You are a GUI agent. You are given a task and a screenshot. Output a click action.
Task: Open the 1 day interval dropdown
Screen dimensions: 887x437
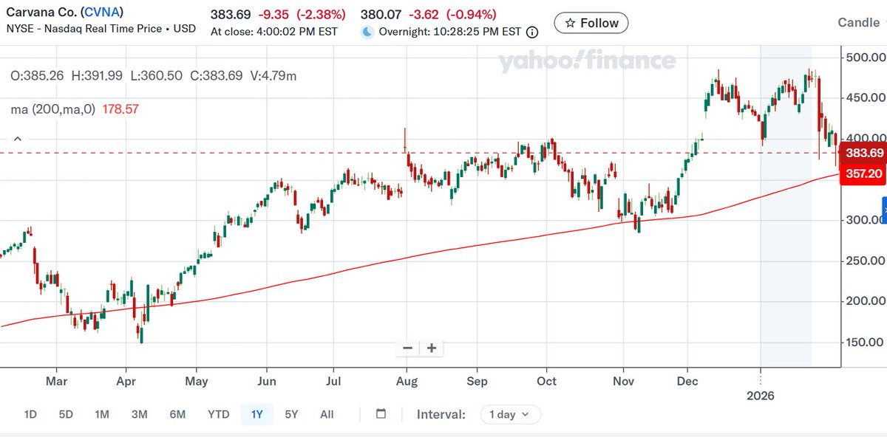pyautogui.click(x=510, y=414)
